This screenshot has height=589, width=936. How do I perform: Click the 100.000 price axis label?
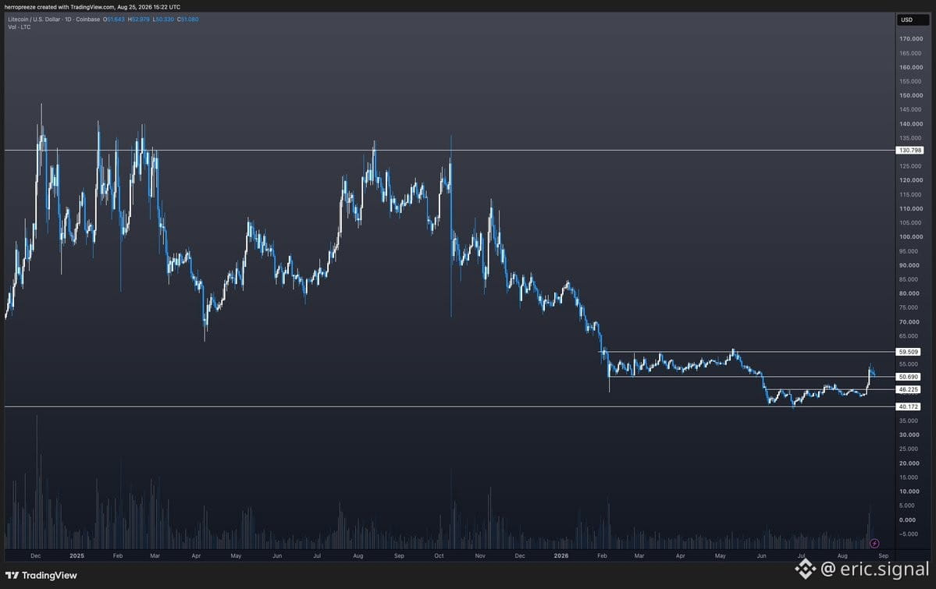pos(911,237)
